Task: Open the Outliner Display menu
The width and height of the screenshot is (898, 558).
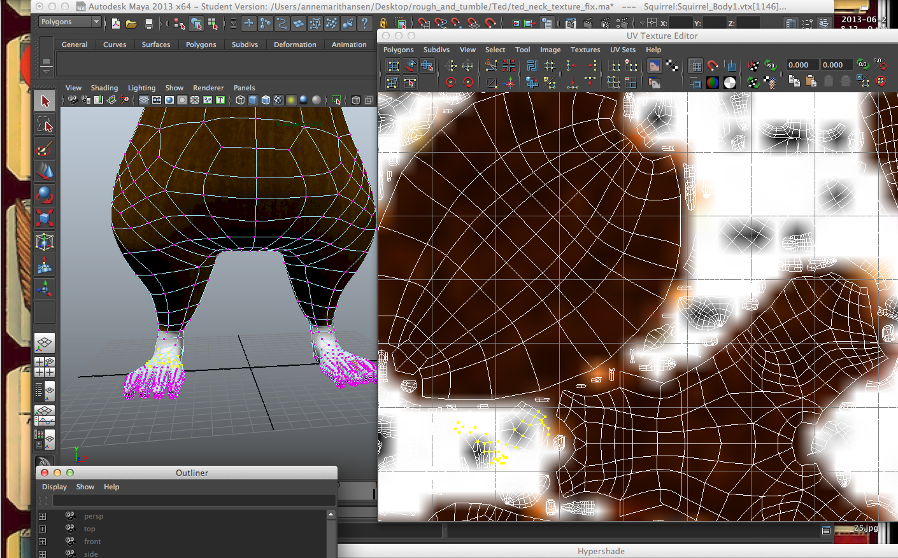Action: pyautogui.click(x=54, y=487)
